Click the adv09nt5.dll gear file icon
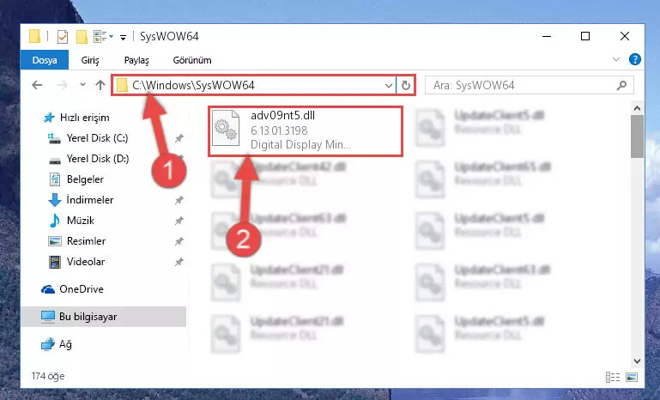This screenshot has height=400, width=660. point(226,129)
